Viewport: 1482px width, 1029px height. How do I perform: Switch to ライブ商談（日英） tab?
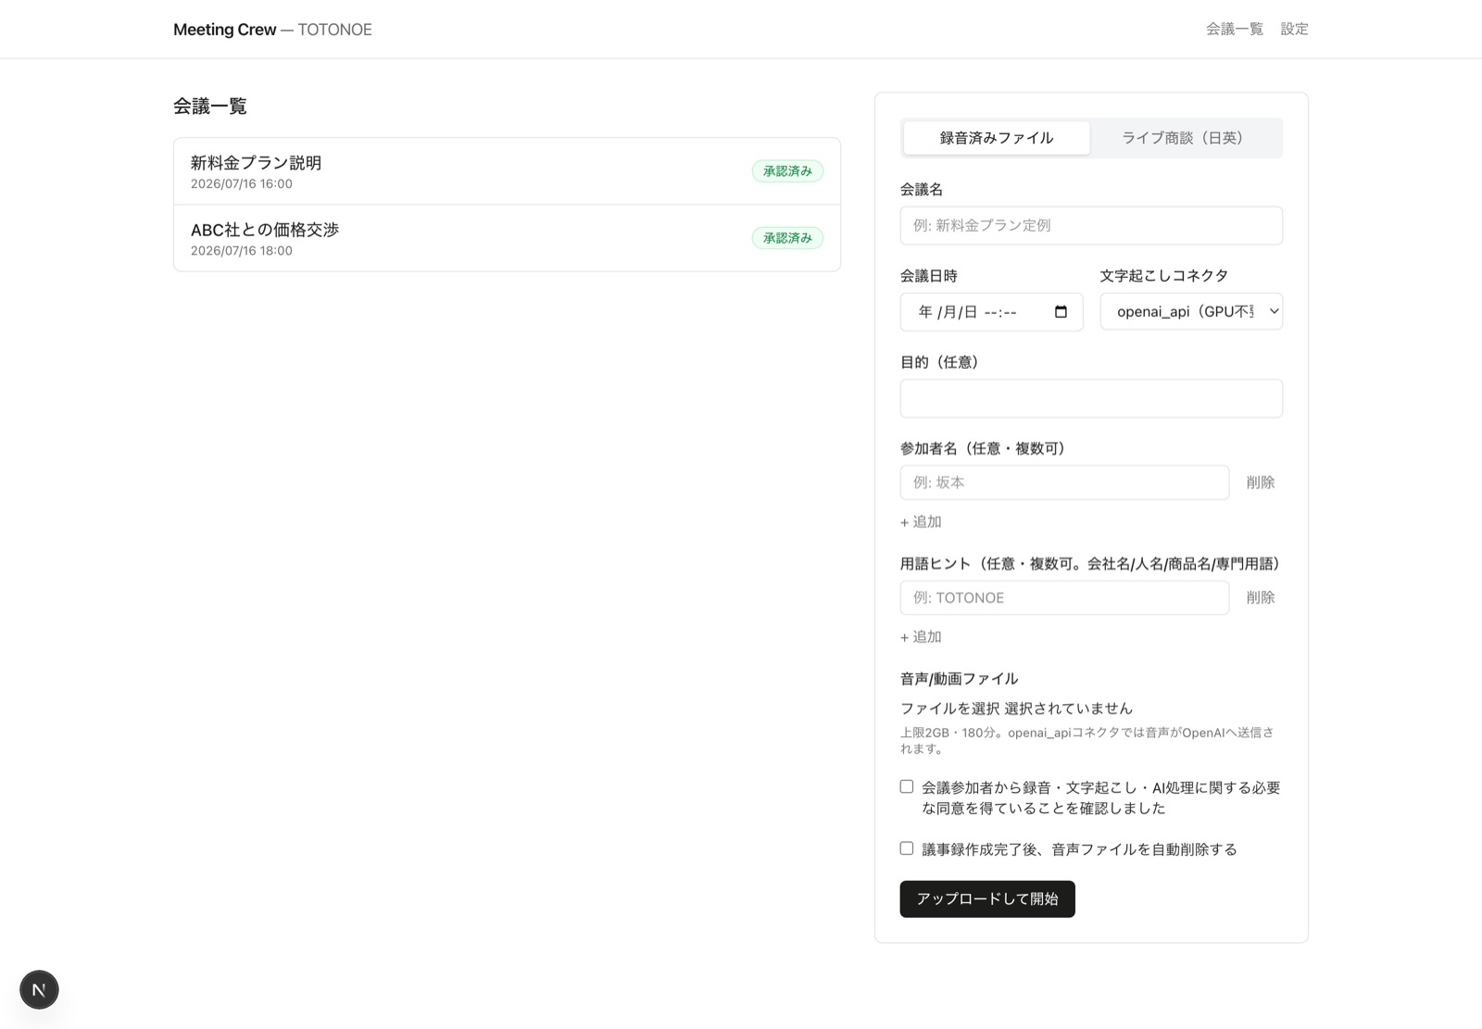click(1183, 138)
